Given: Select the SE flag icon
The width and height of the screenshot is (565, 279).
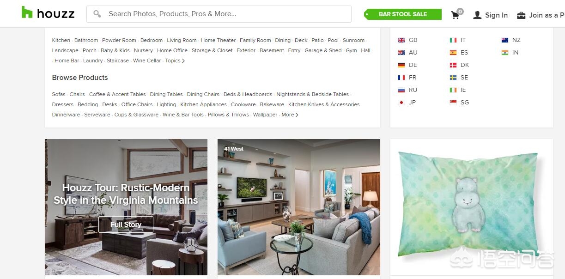Looking at the screenshot, I should pyautogui.click(x=453, y=78).
